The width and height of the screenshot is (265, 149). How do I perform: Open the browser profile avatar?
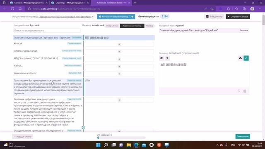click(x=252, y=9)
